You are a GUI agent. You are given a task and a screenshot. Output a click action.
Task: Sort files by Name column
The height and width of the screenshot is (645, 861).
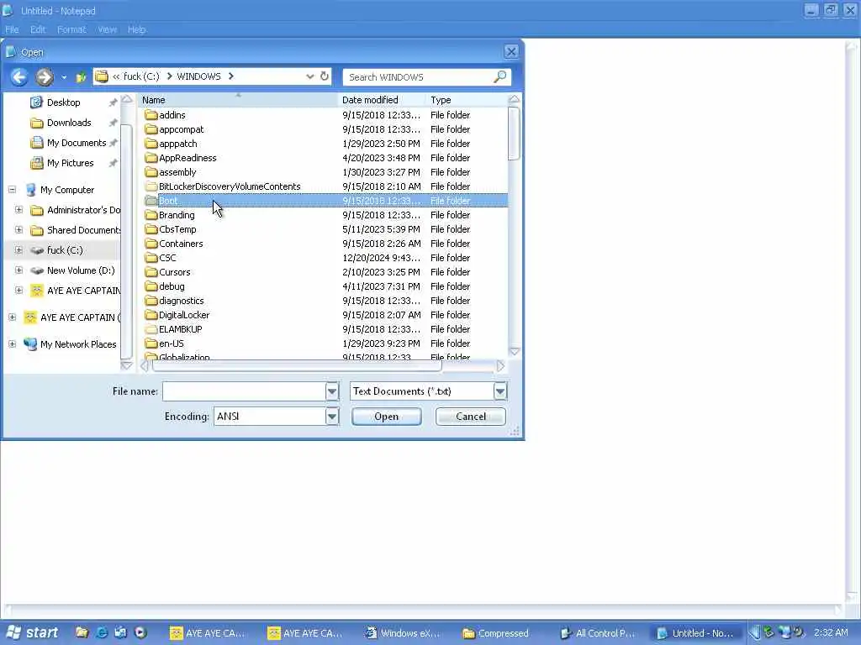(237, 100)
